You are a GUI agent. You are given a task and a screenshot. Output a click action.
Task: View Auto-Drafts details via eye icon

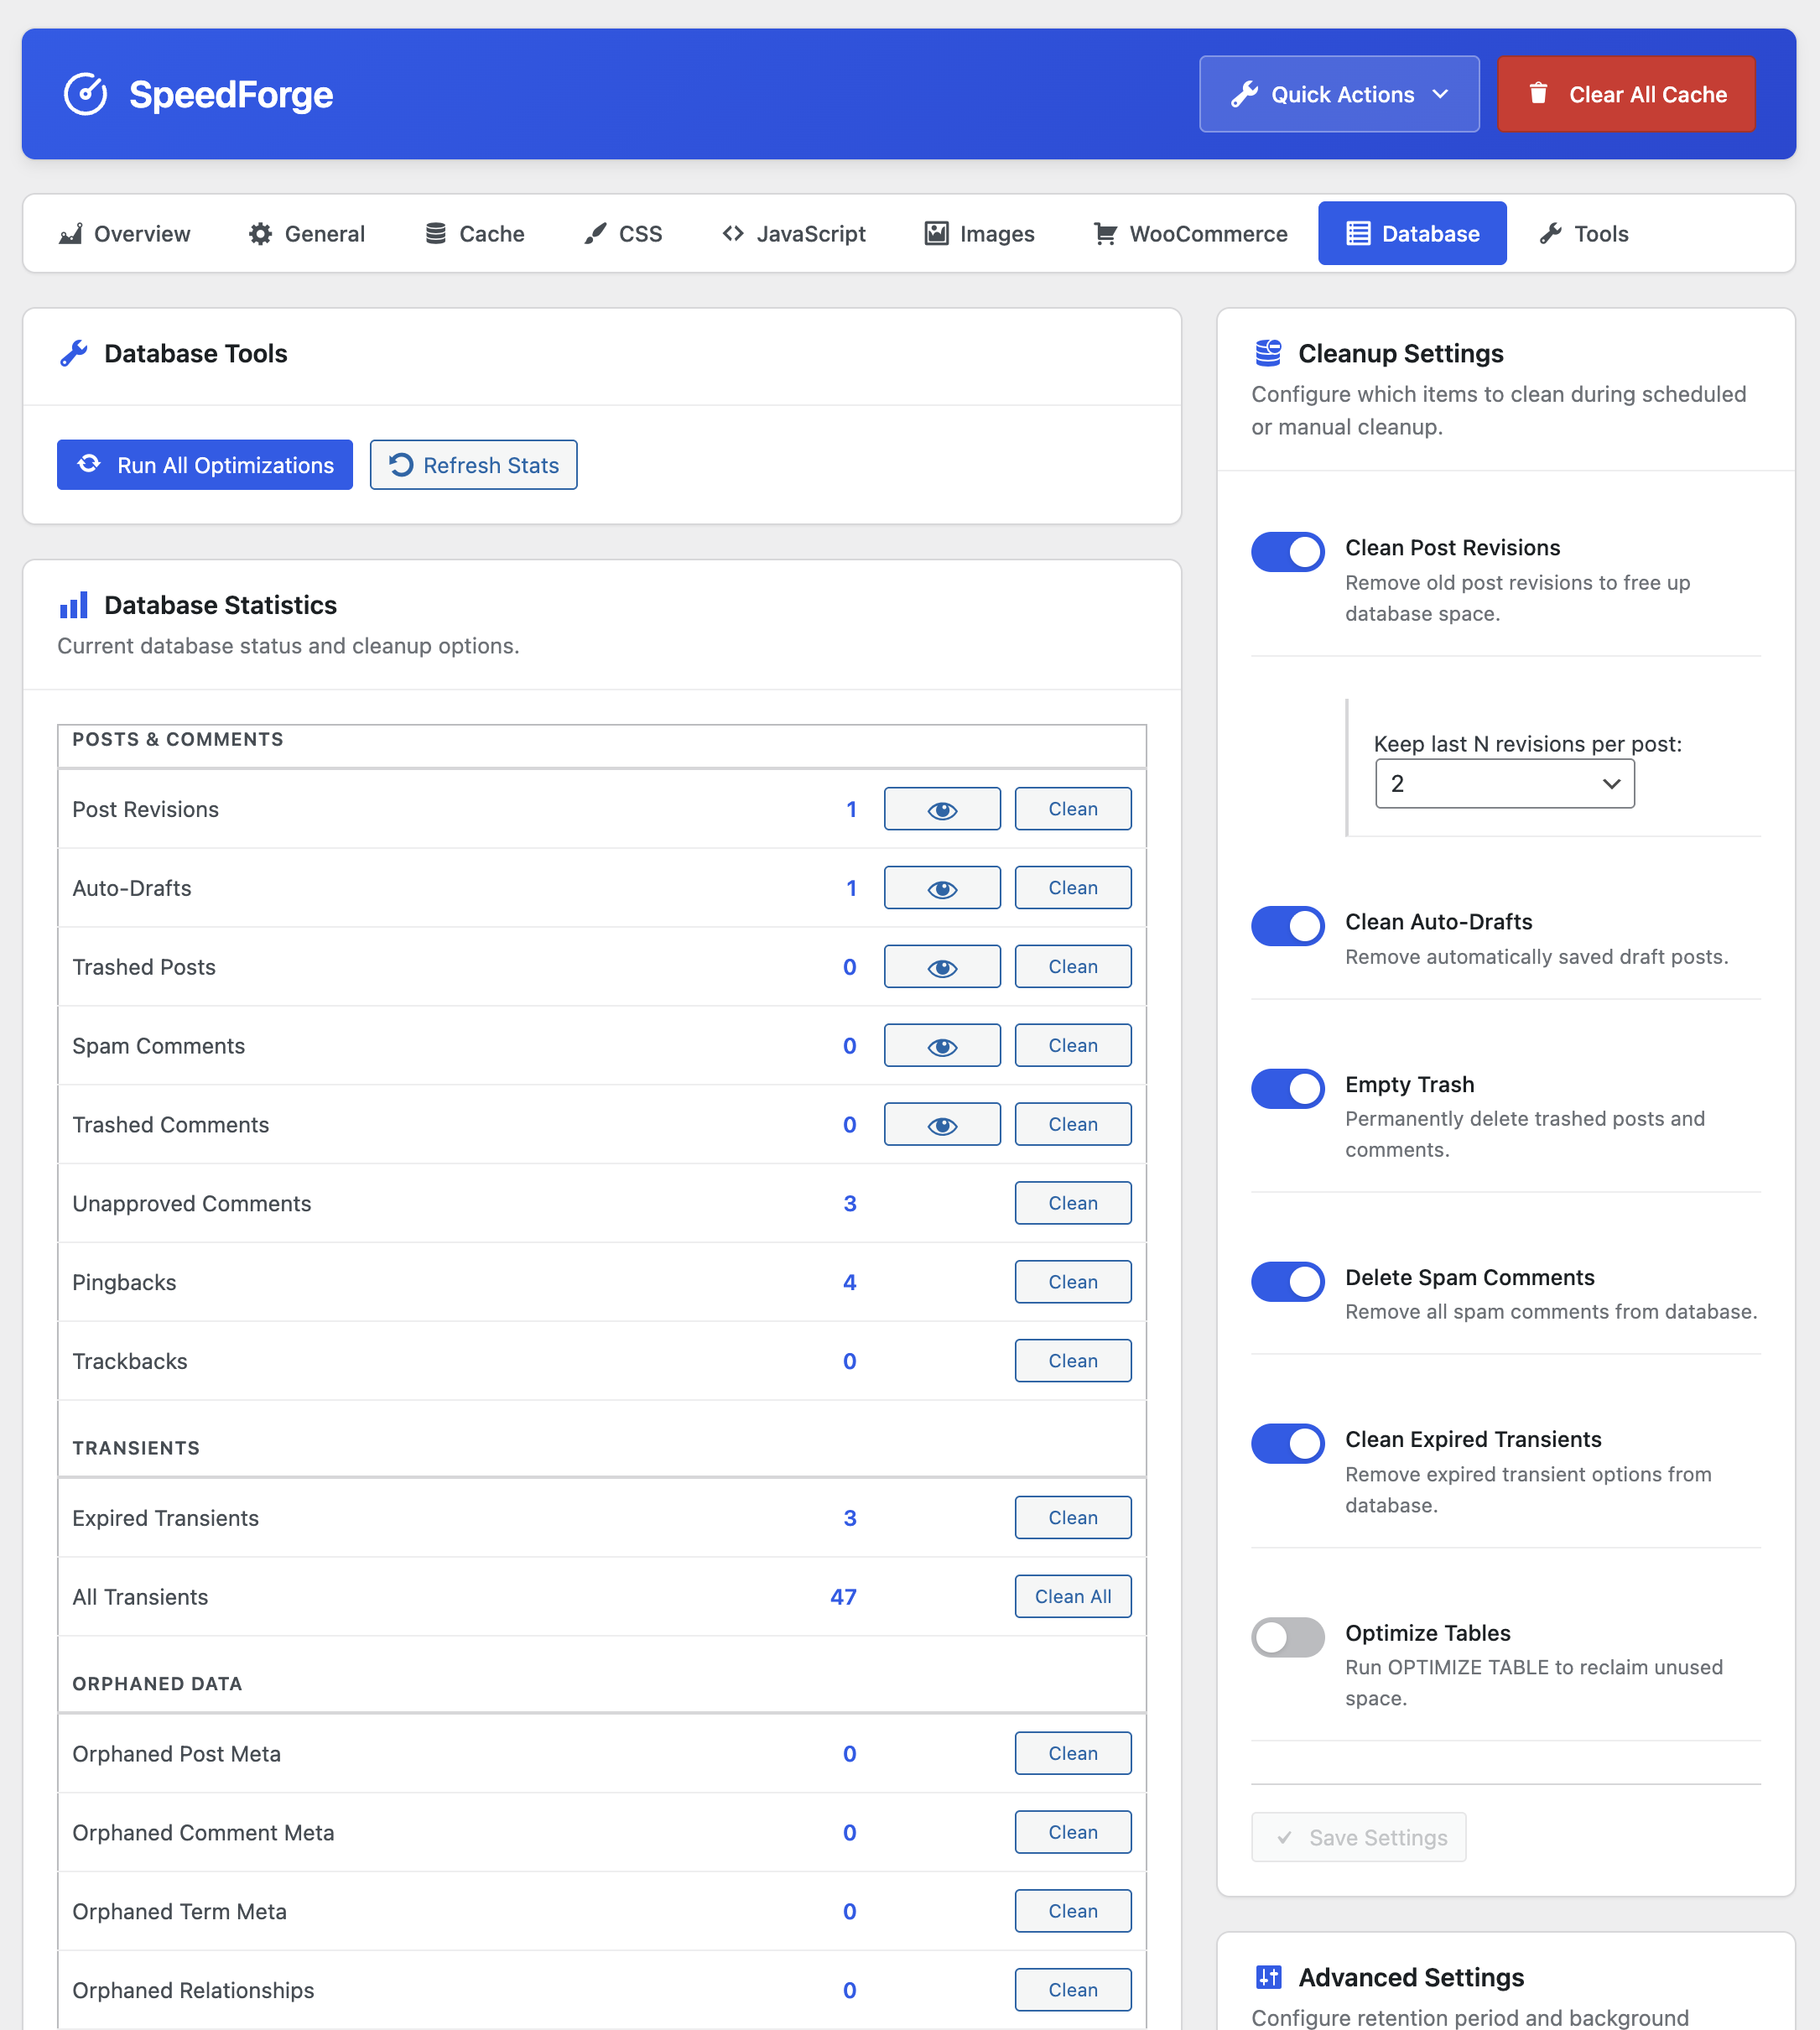click(x=941, y=888)
